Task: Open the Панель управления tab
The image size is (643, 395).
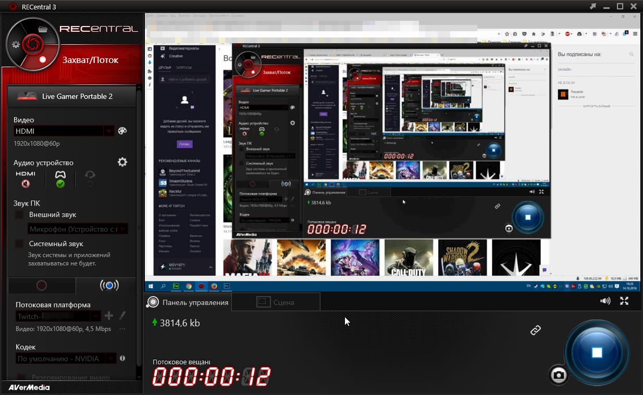Action: pos(188,302)
